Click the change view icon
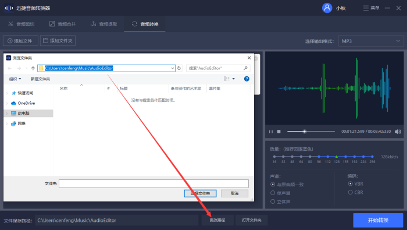This screenshot has width=407, height=230. [227, 79]
